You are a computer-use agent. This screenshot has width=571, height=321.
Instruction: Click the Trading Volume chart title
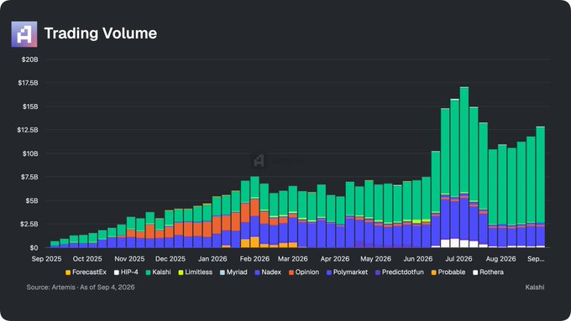(x=101, y=34)
